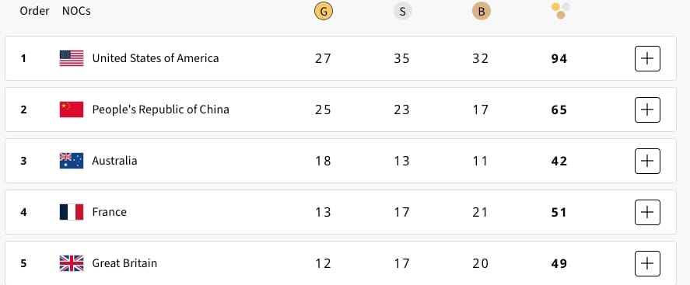The width and height of the screenshot is (690, 285).
Task: Click the China flag icon
Action: pyautogui.click(x=72, y=109)
